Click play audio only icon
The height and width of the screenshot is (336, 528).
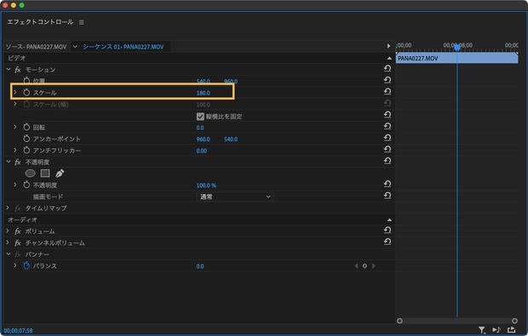click(496, 330)
